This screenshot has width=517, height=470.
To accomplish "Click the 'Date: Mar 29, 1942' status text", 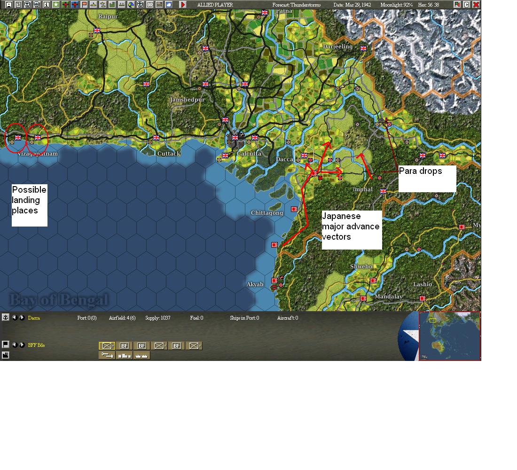I will 352,5.
